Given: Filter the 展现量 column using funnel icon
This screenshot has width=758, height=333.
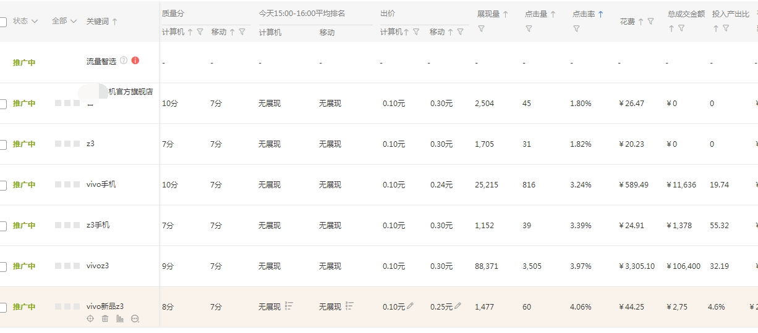Looking at the screenshot, I should coord(481,28).
